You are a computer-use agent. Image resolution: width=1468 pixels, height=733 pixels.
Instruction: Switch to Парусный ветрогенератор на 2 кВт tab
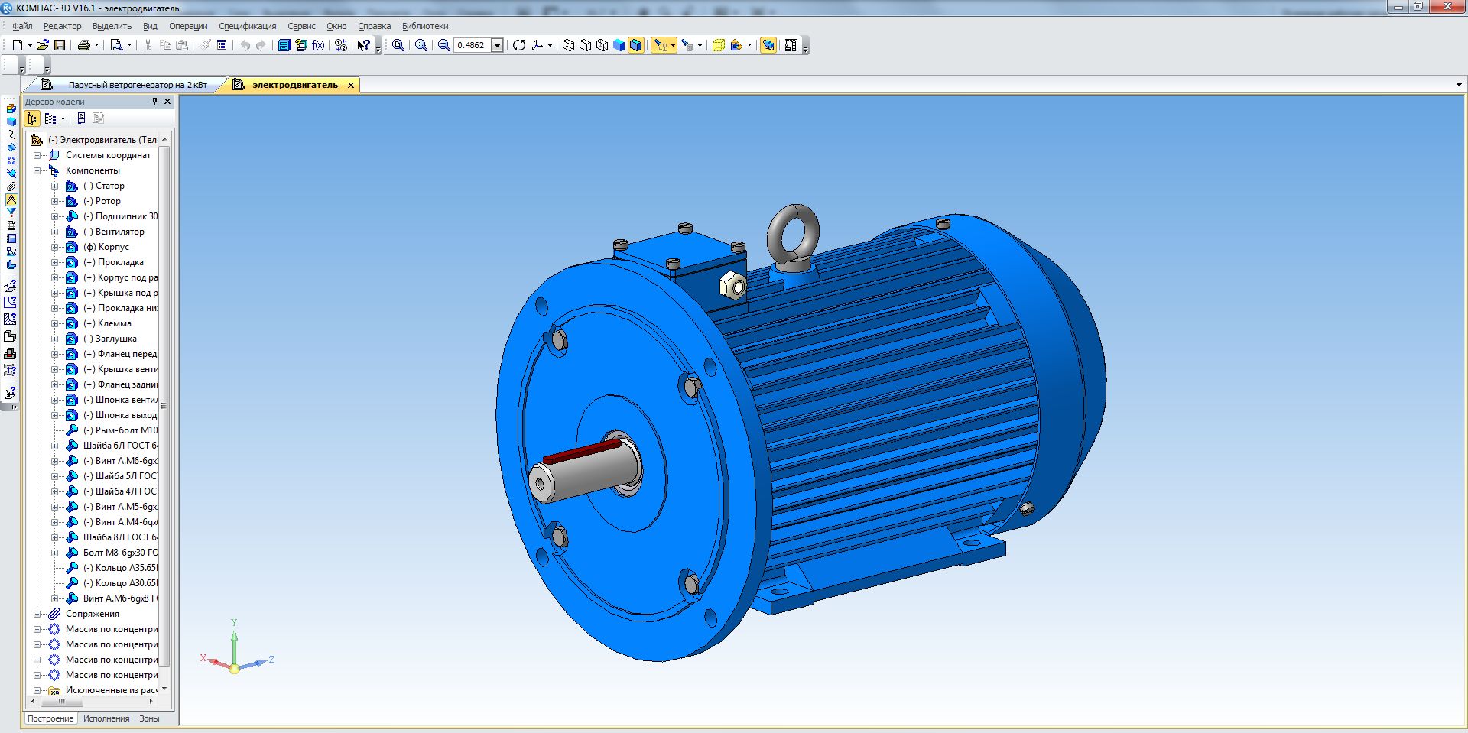coord(138,85)
